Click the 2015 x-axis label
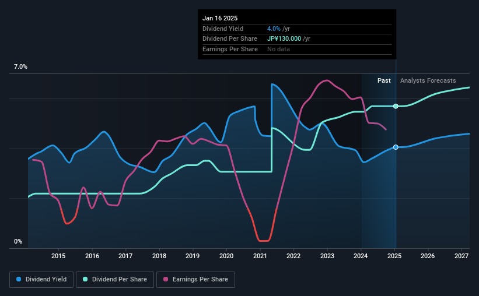The image size is (479, 296). 58,256
